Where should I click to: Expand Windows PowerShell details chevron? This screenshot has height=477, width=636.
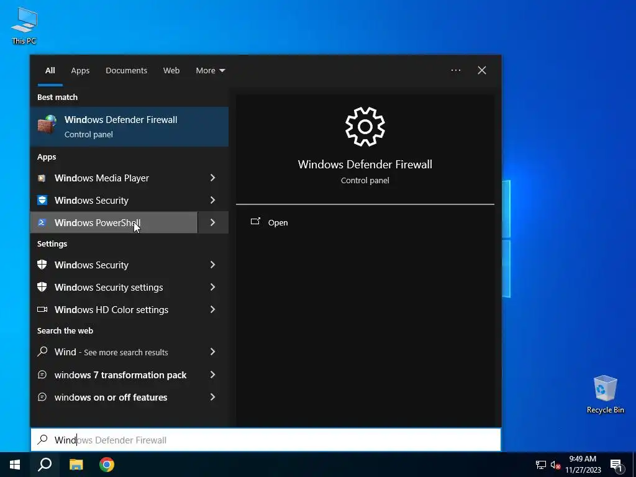(x=213, y=222)
